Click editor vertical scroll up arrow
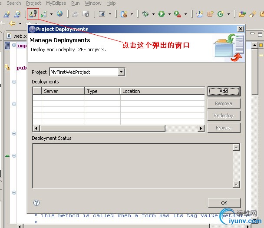This screenshot has width=264, height=228. [254, 45]
